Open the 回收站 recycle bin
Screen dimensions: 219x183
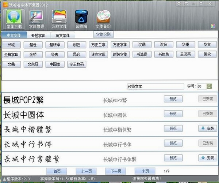81,19
